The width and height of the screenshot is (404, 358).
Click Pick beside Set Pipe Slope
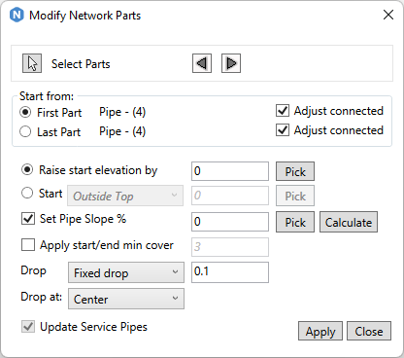295,222
